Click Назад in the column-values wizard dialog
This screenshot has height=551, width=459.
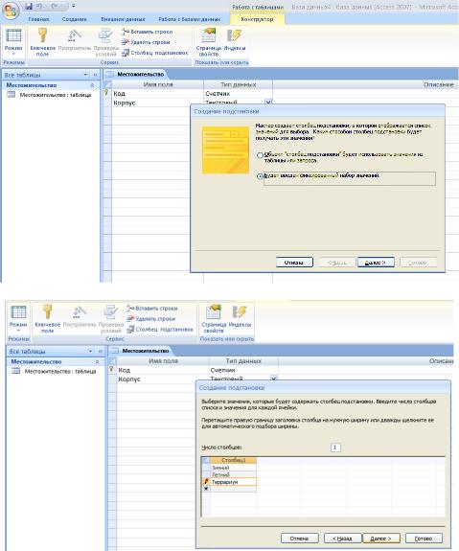pos(342,539)
